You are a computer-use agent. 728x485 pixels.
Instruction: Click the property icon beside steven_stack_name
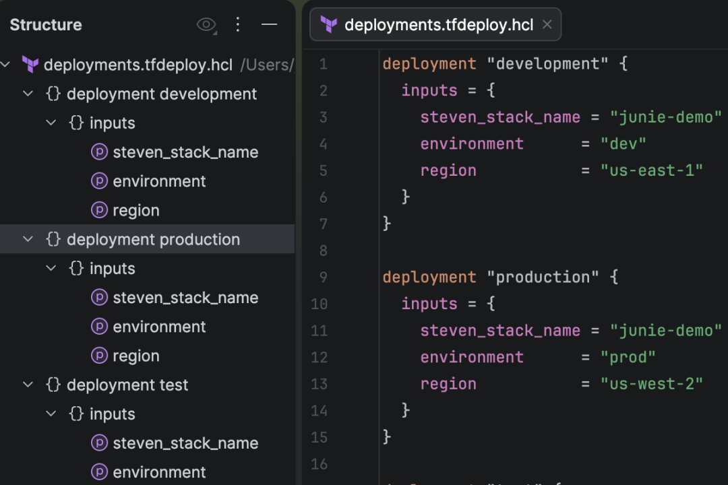(99, 152)
